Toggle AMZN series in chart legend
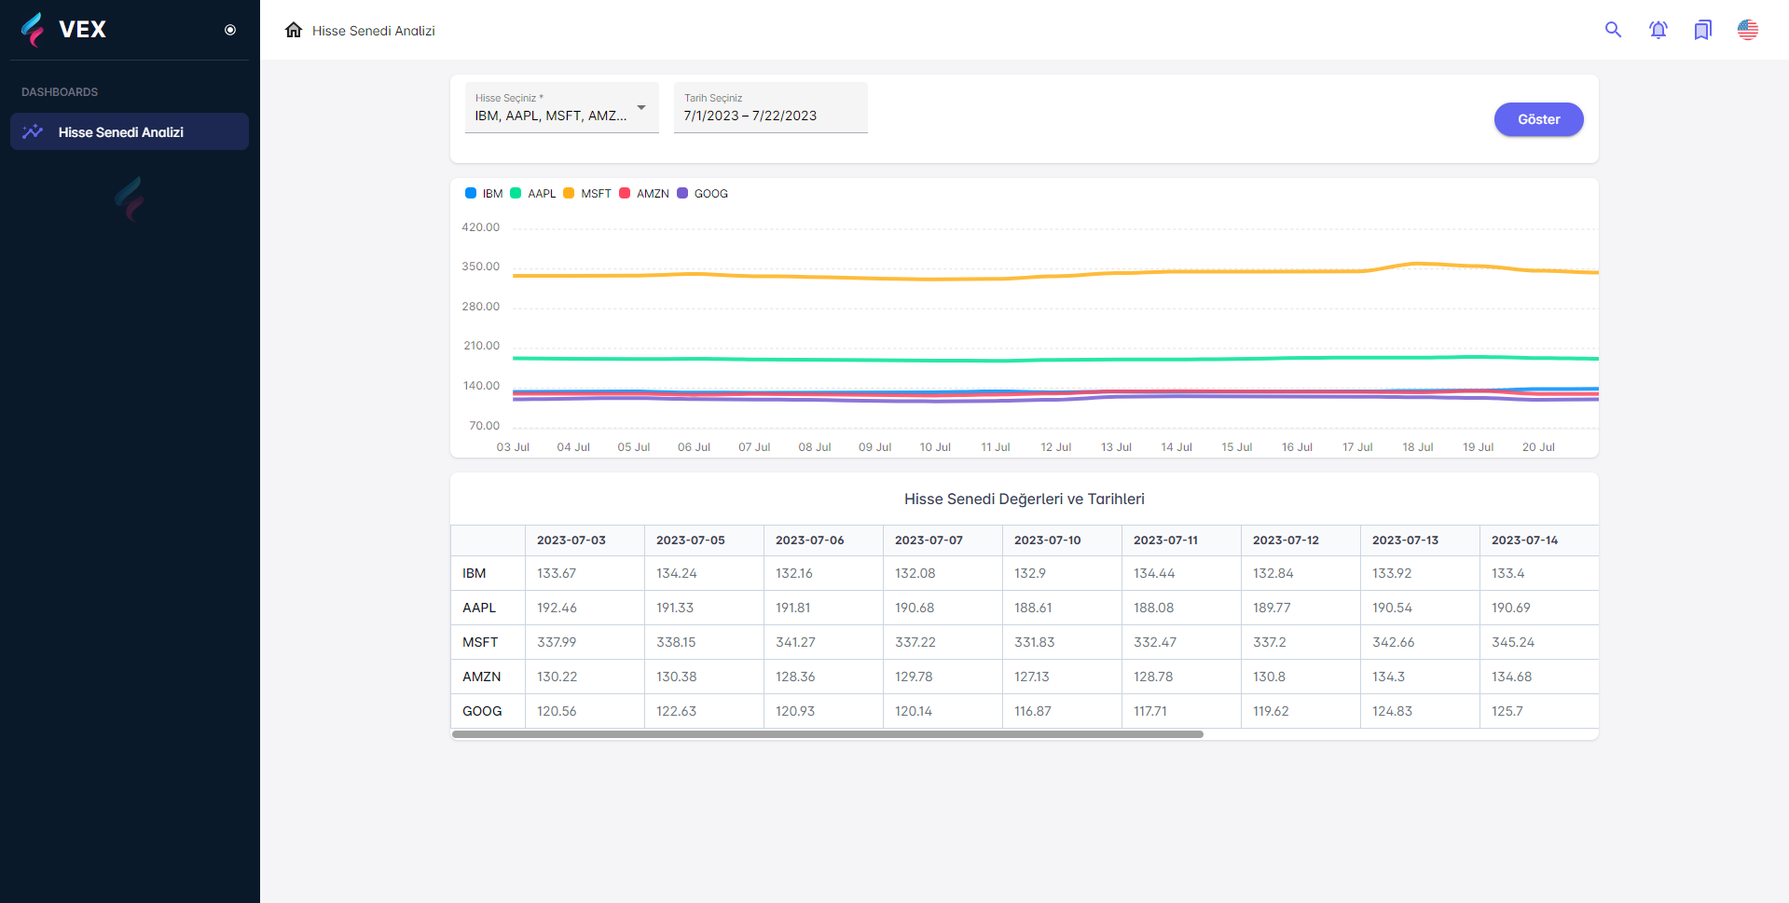Image resolution: width=1789 pixels, height=903 pixels. (x=644, y=194)
